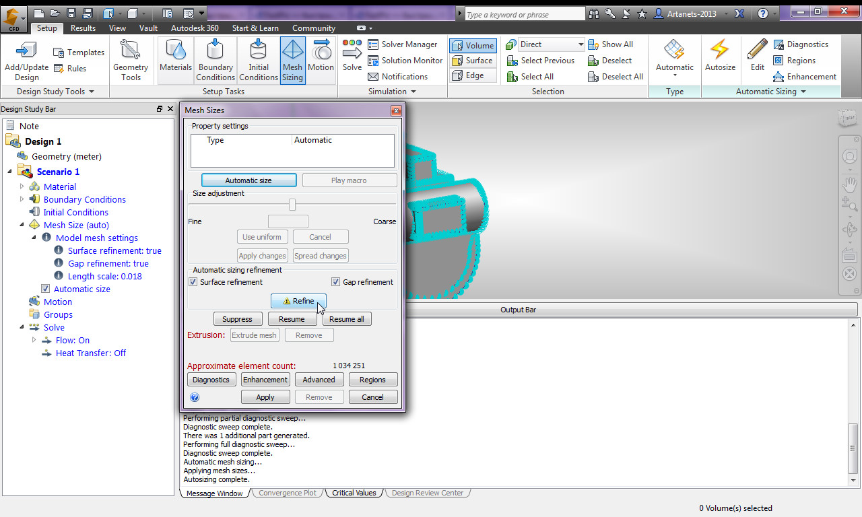Open ribbon Diagnostics in Automatic Sizing

click(x=801, y=44)
